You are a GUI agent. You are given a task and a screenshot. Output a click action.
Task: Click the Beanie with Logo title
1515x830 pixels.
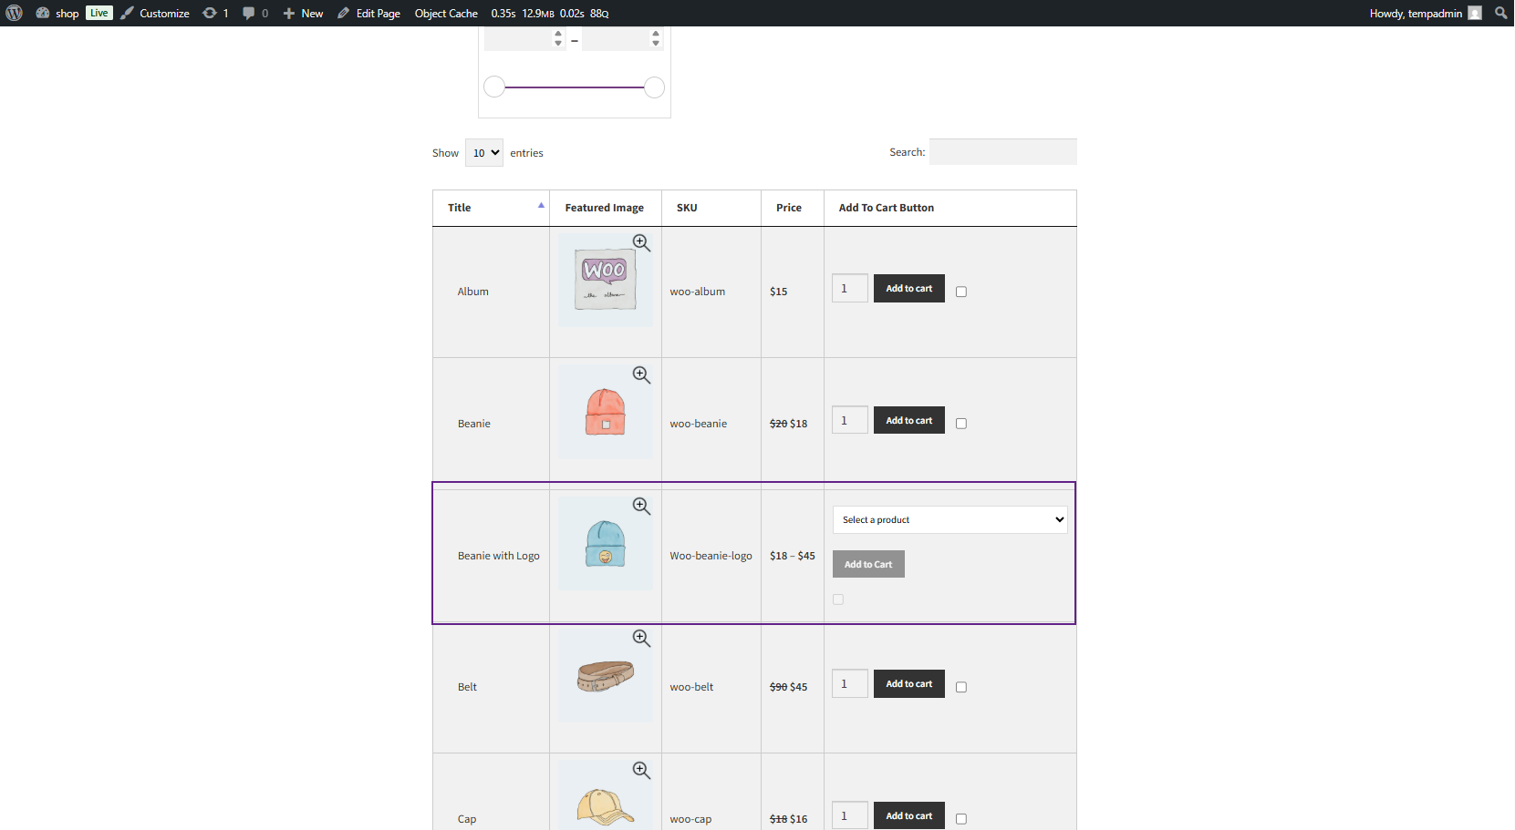tap(499, 556)
